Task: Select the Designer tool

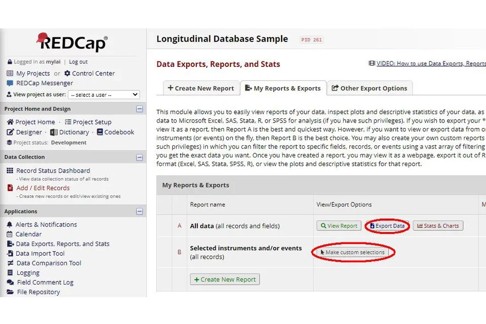Action: click(28, 132)
